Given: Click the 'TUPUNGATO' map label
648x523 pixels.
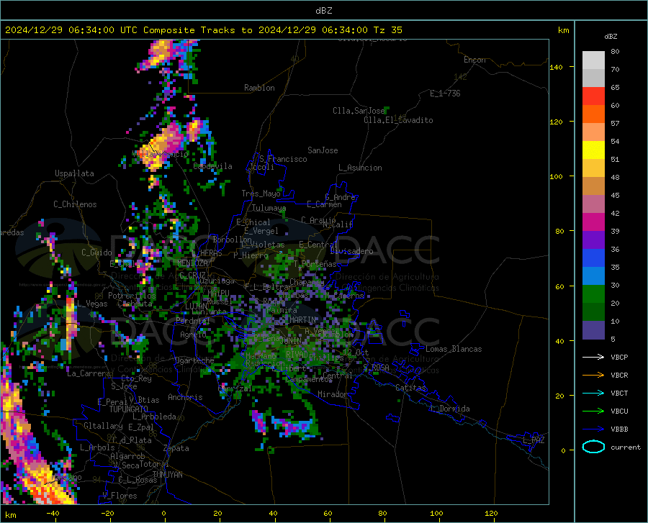Looking at the screenshot, I should 129,409.
